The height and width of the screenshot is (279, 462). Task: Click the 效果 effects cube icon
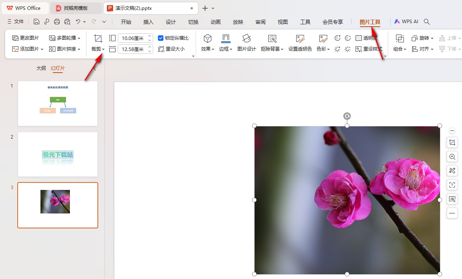click(207, 38)
